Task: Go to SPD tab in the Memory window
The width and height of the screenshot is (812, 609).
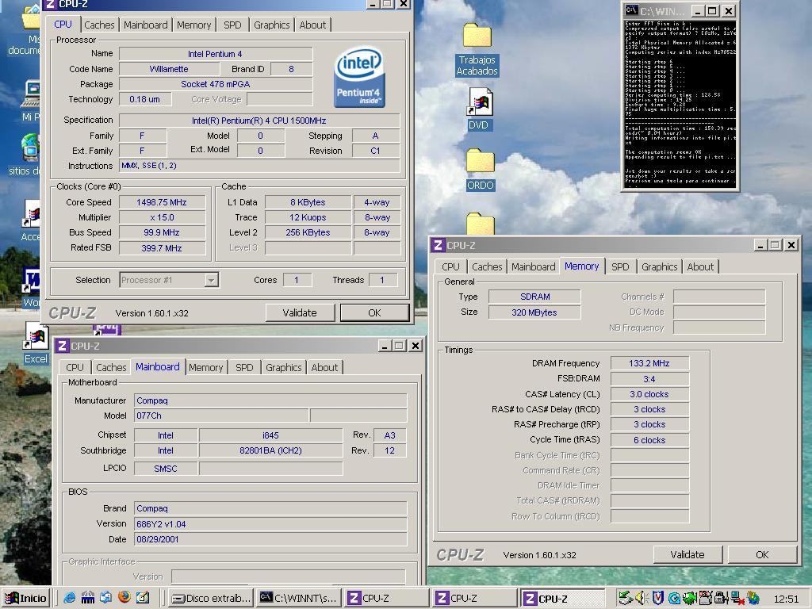Action: coord(620,266)
